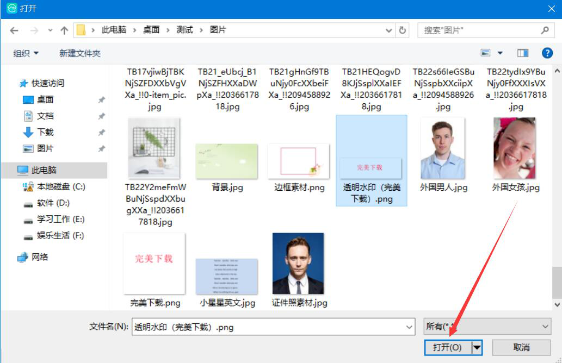Click the file list scroll up arrow

tap(557, 71)
